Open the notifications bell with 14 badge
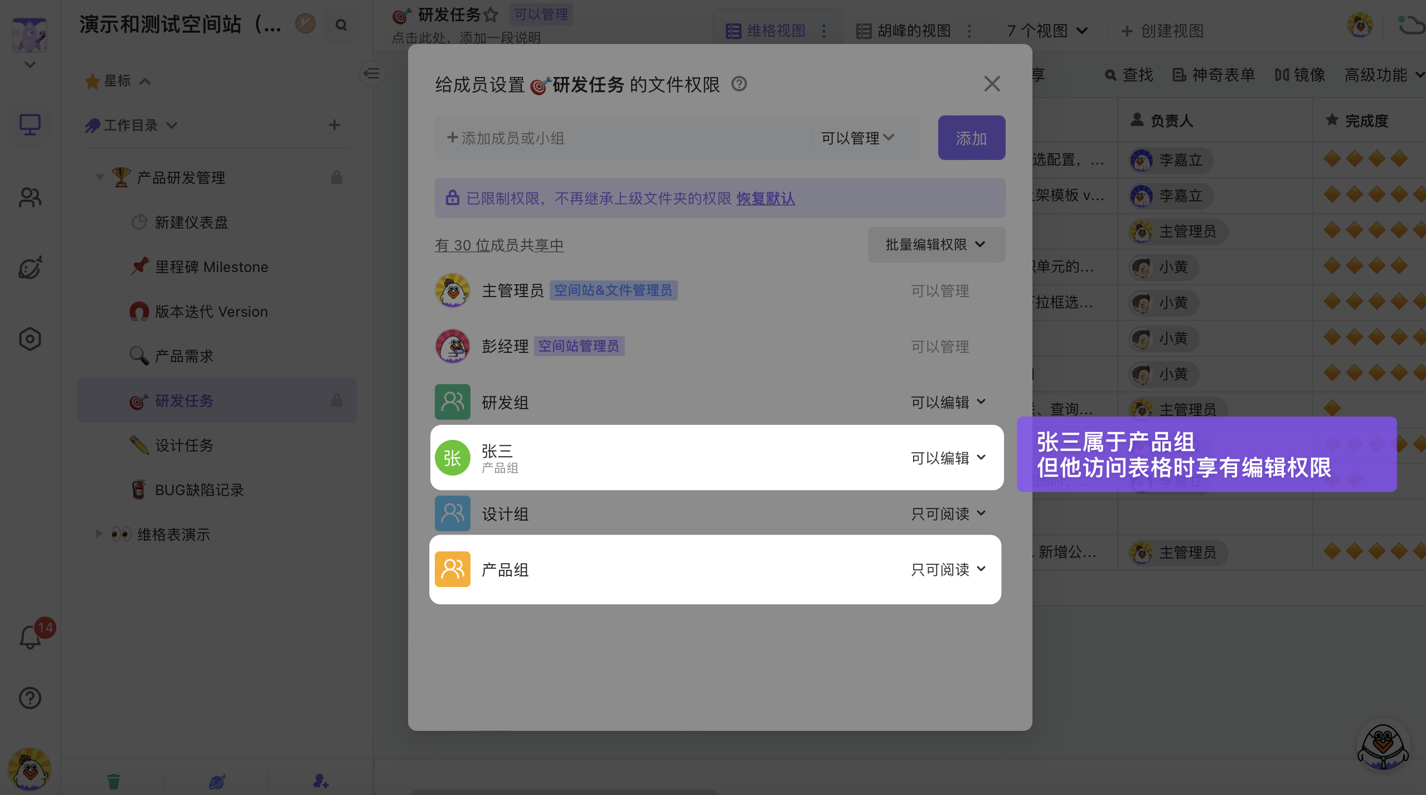This screenshot has height=795, width=1426. [x=31, y=637]
